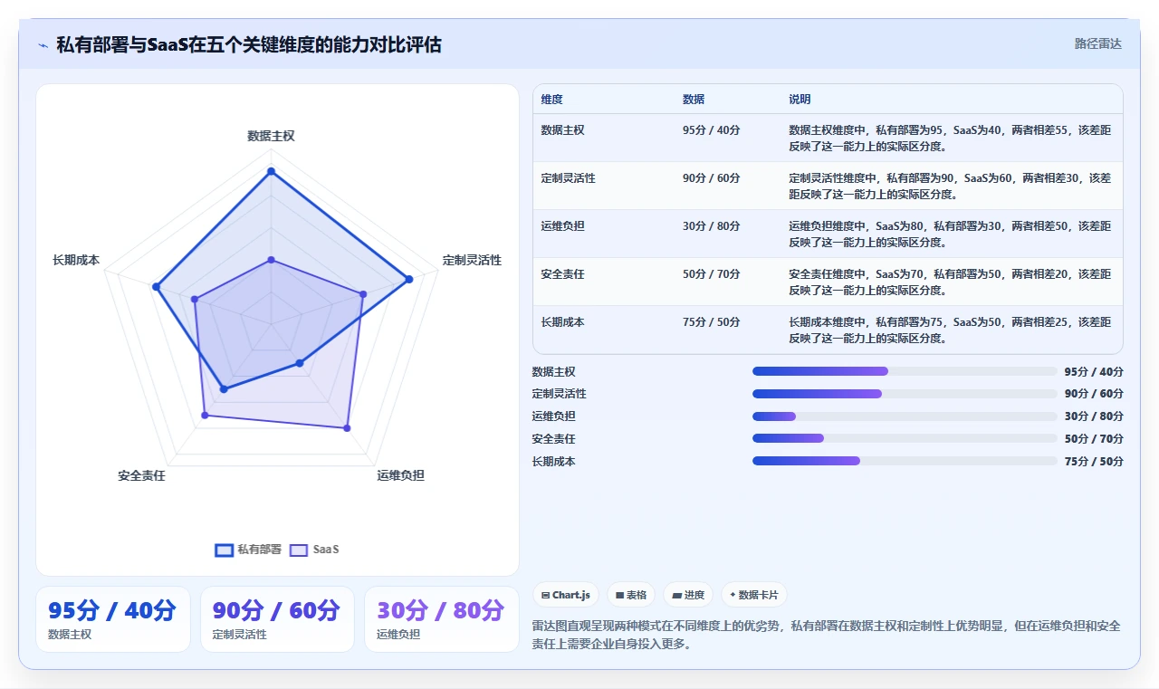The height and width of the screenshot is (689, 1159).
Task: Click SaaS data point on 数据主权 axis
Action: (271, 261)
